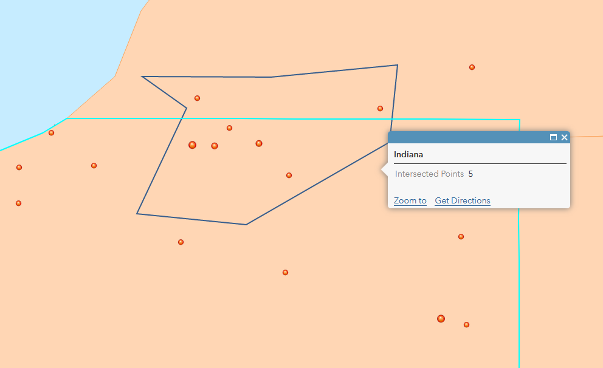Image resolution: width=603 pixels, height=368 pixels.
Task: Open Get Directions from the Indiana popup
Action: (x=462, y=200)
